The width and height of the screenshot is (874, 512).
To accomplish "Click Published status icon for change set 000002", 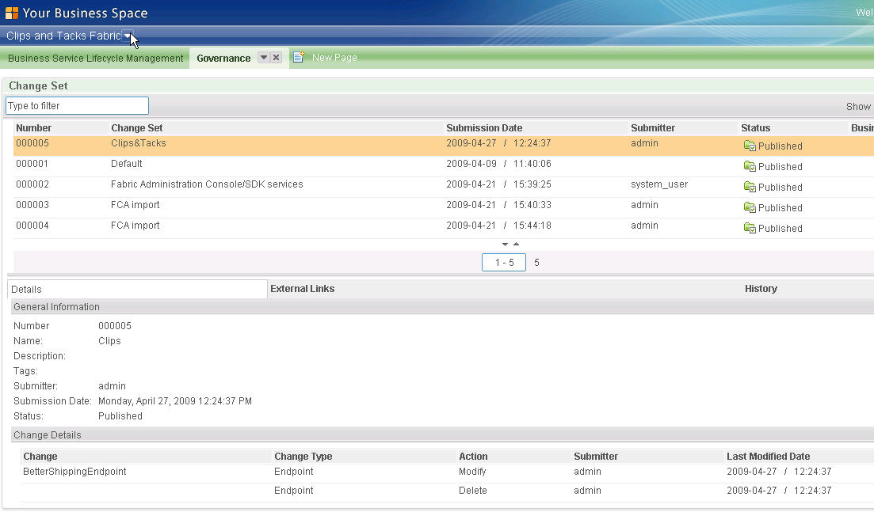I will [750, 187].
